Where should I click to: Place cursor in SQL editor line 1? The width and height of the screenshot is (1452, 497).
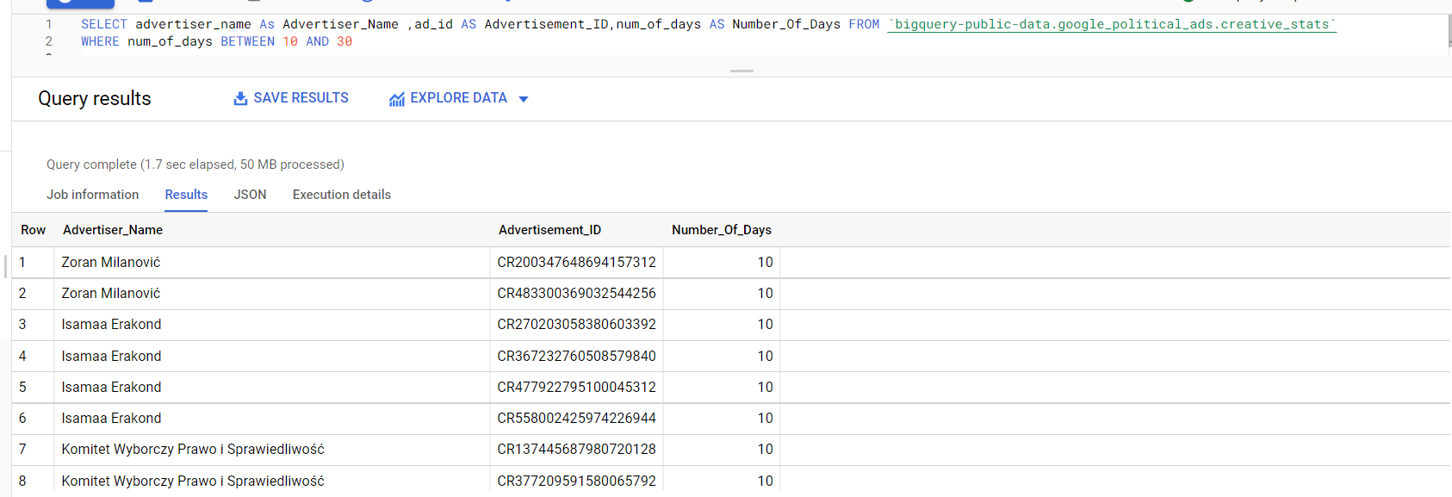pyautogui.click(x=708, y=24)
